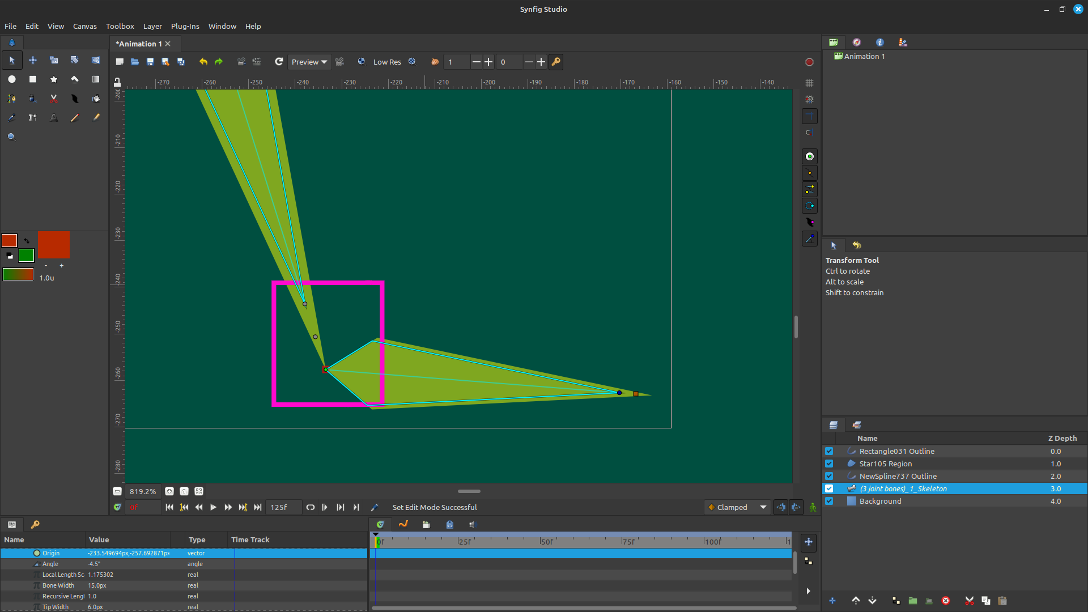Click the Undo arrow in toolbar

pyautogui.click(x=203, y=62)
